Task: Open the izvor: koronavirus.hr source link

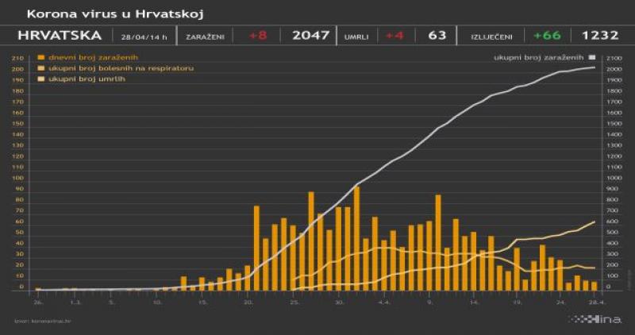Action: click(38, 321)
